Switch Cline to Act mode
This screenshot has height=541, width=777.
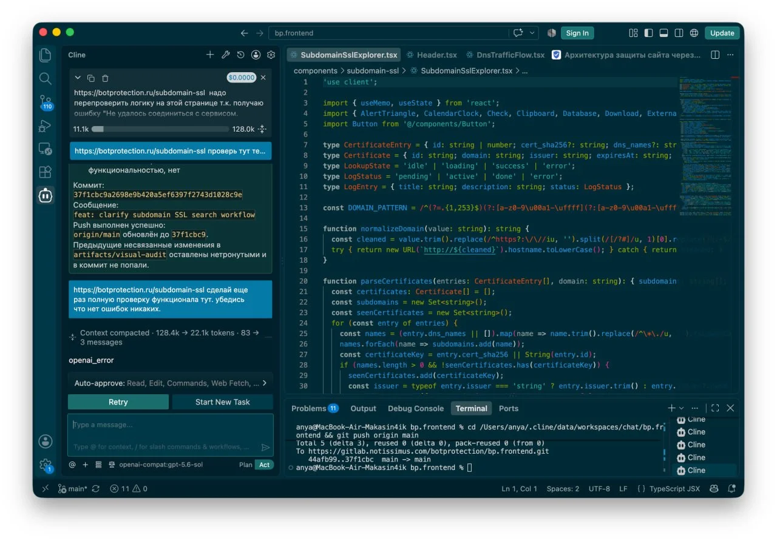coord(265,465)
